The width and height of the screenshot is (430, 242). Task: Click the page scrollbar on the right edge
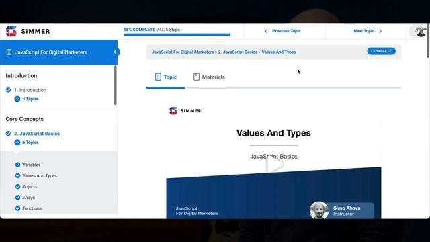point(428,40)
